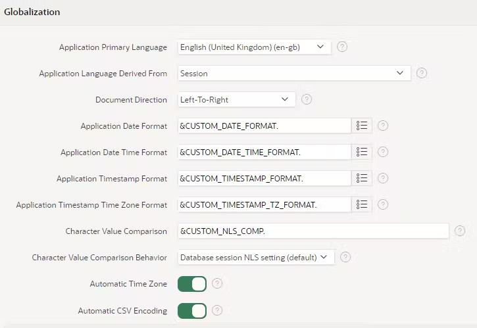Screen dimensions: 477x328
Task: Click the Automatic Time Zone label
Action: pos(128,284)
